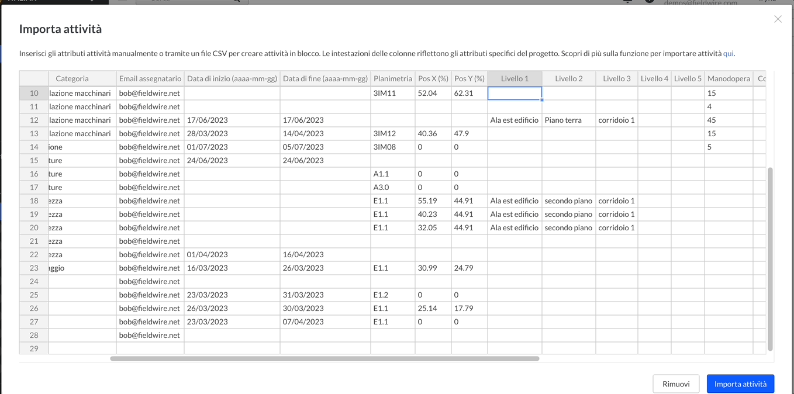This screenshot has height=394, width=794.
Task: Click cell '32.05' in row 20
Action: pos(433,227)
